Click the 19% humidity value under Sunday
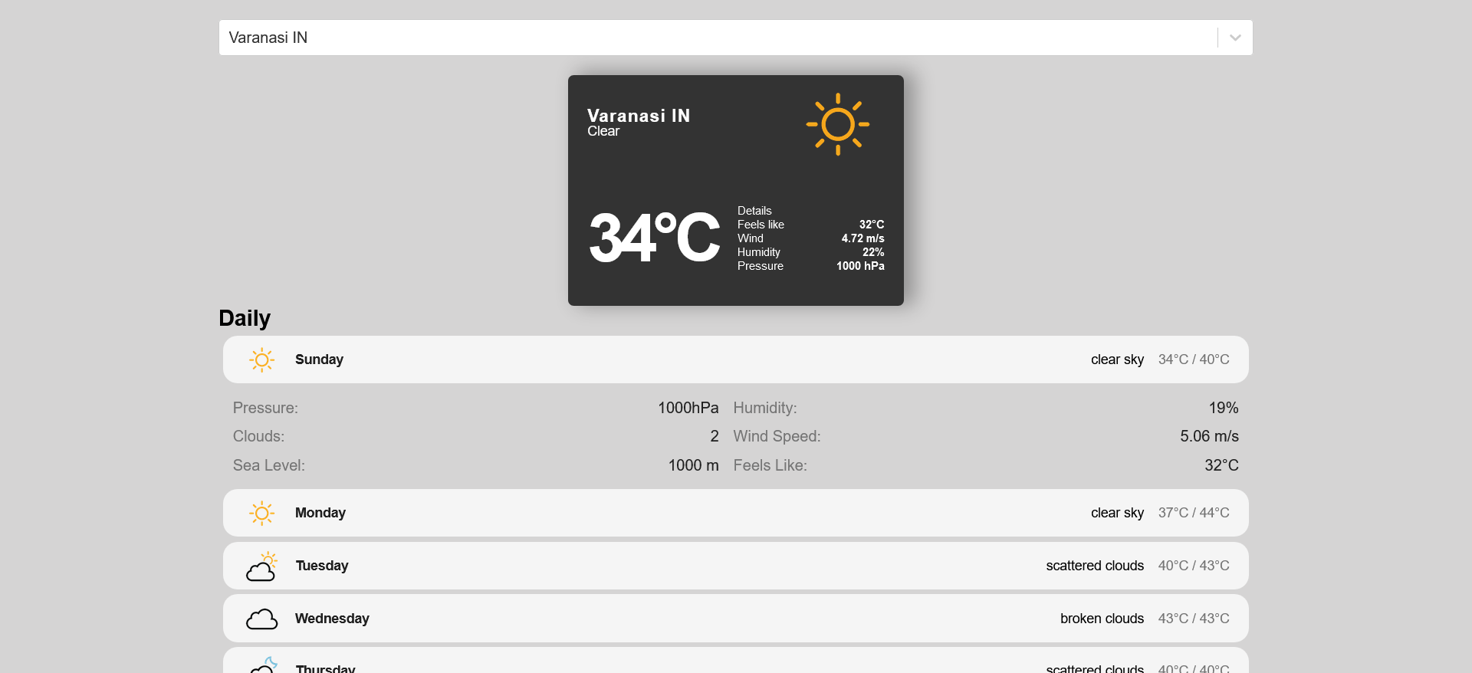 coord(1224,408)
